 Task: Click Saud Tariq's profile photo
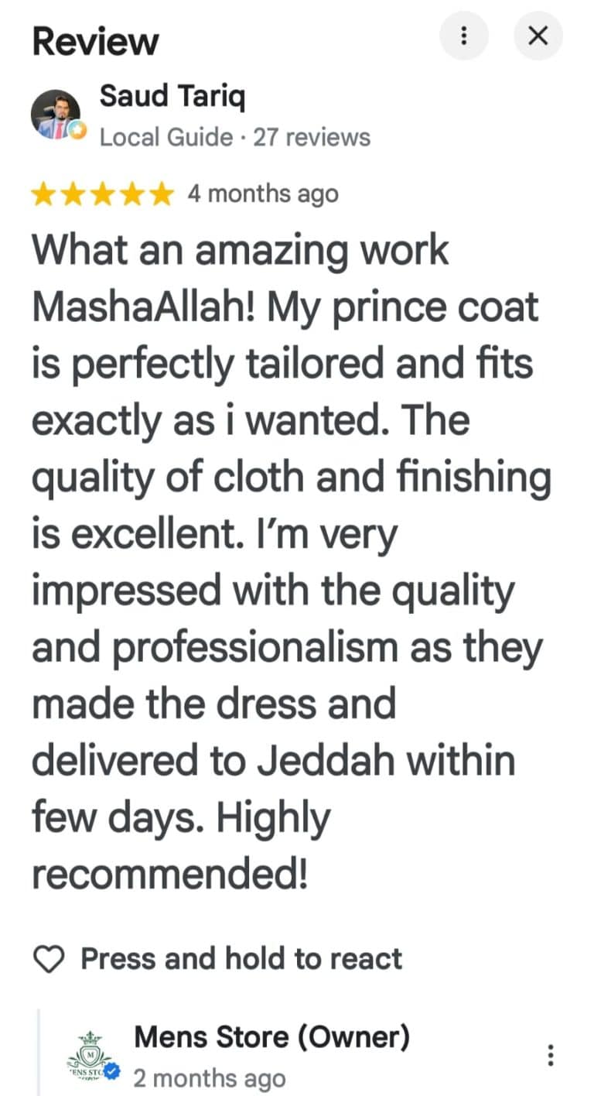[x=56, y=115]
